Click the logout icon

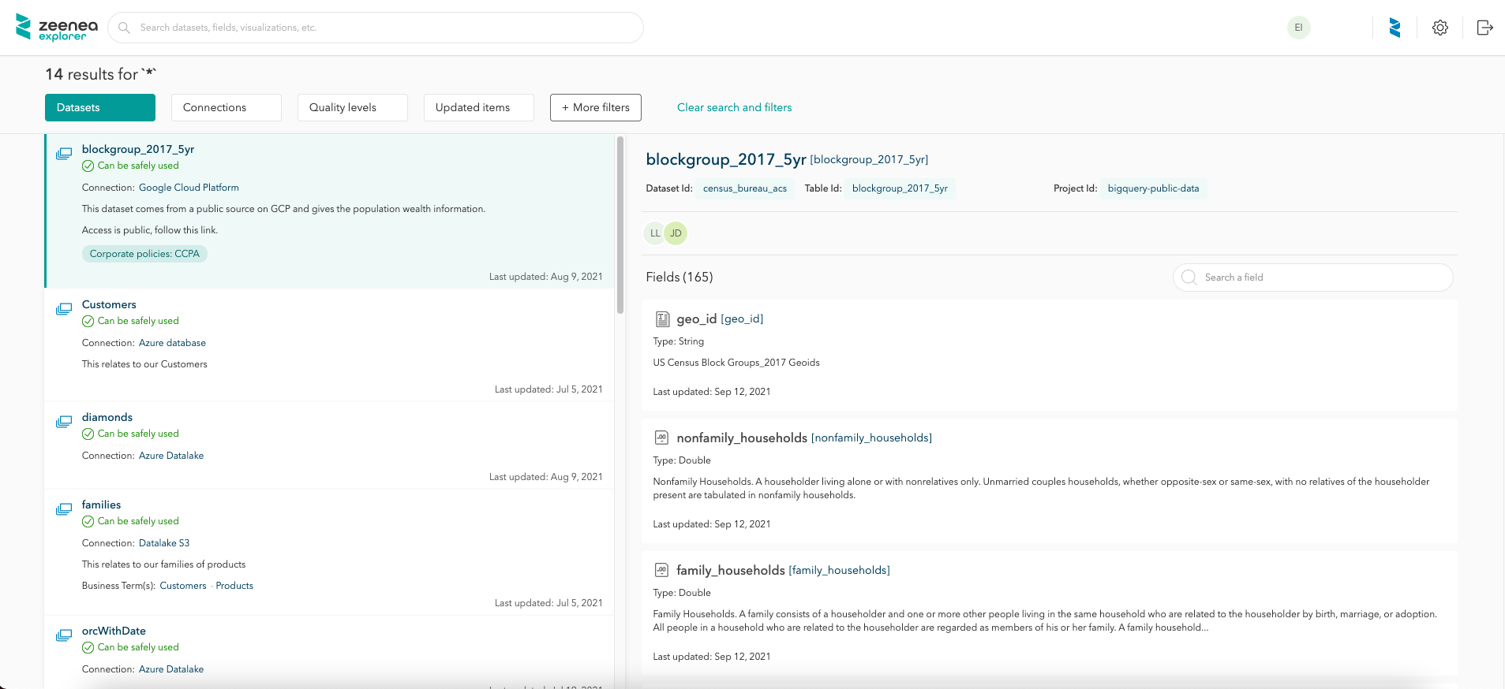1484,28
